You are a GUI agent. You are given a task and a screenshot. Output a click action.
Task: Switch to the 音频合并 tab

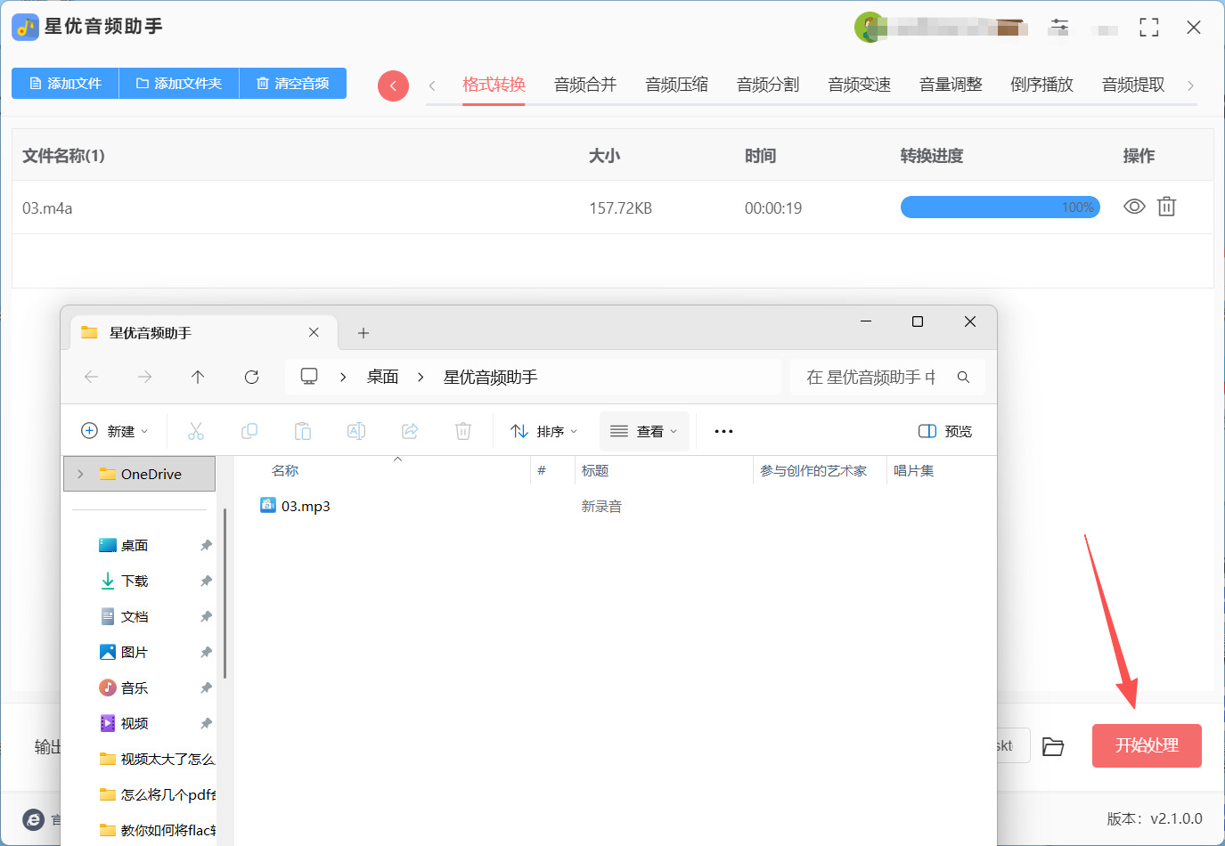pos(584,85)
